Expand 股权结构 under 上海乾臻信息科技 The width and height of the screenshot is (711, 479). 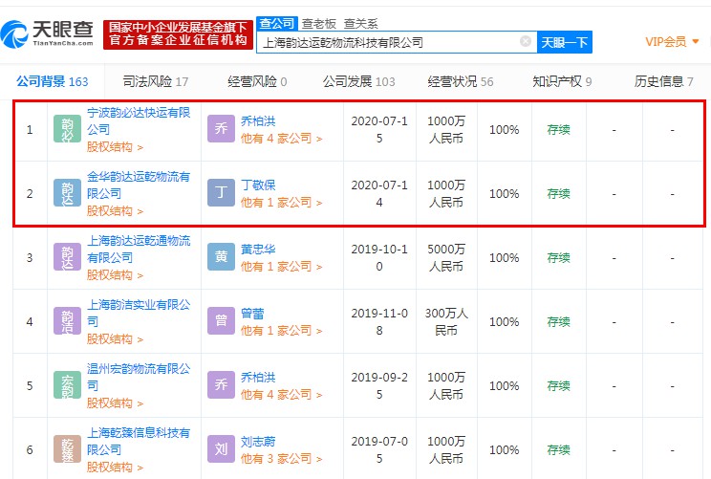[115, 468]
